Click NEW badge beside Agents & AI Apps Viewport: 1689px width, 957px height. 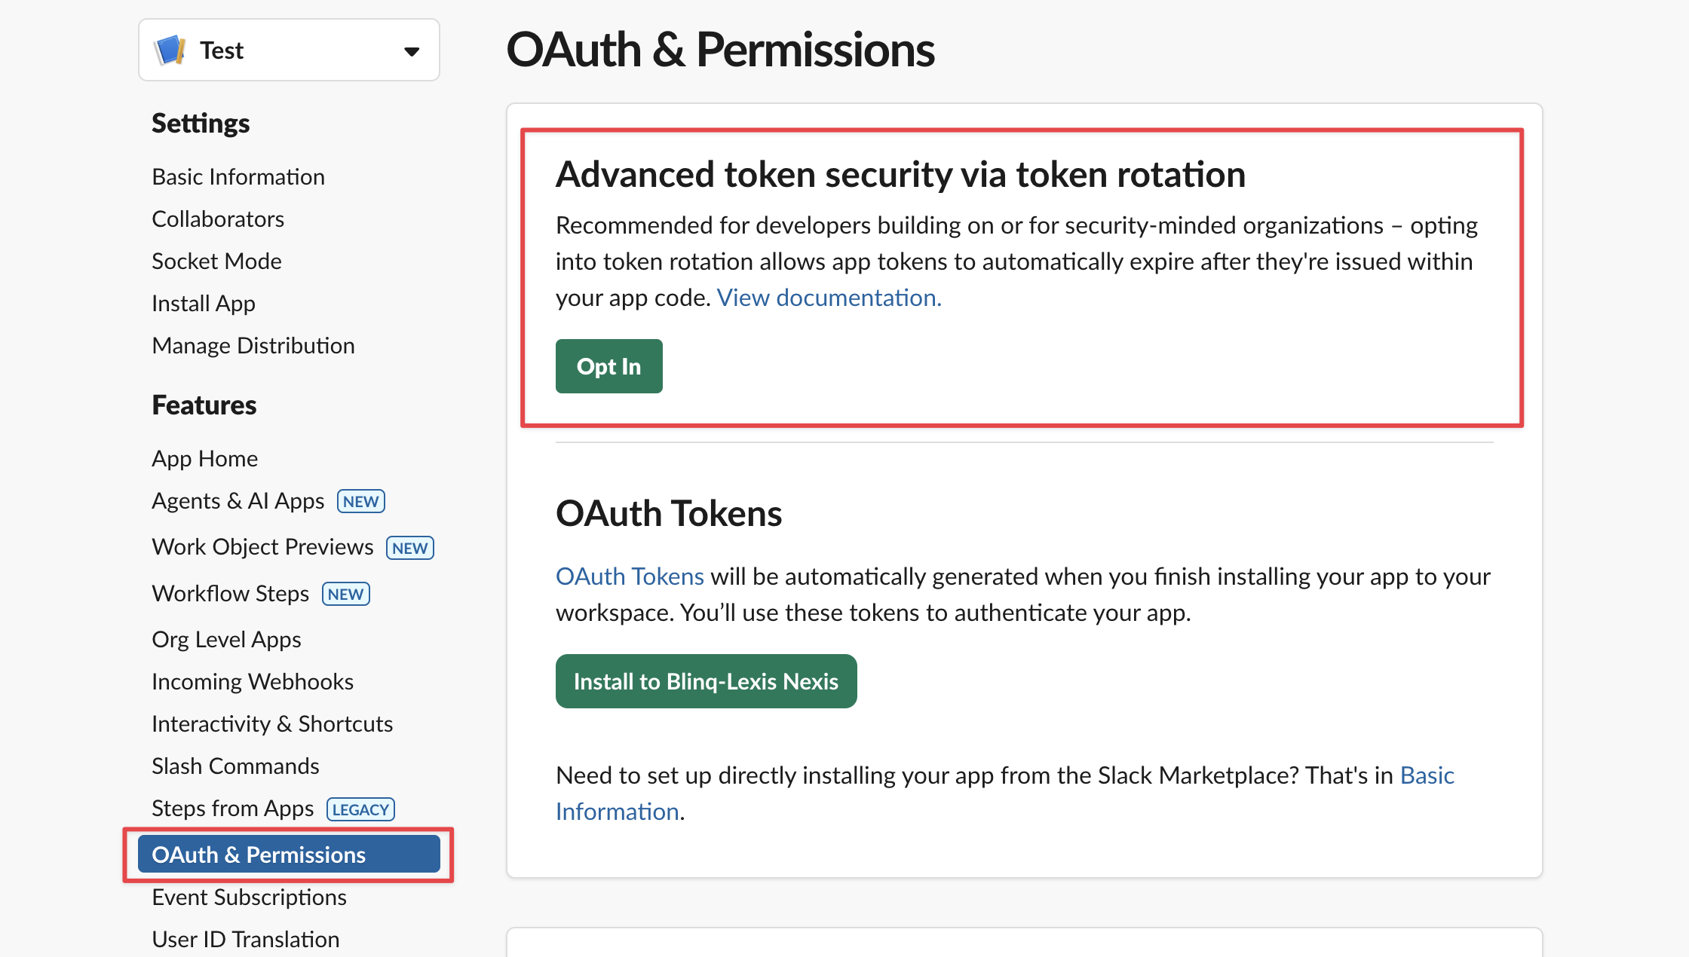tap(360, 502)
